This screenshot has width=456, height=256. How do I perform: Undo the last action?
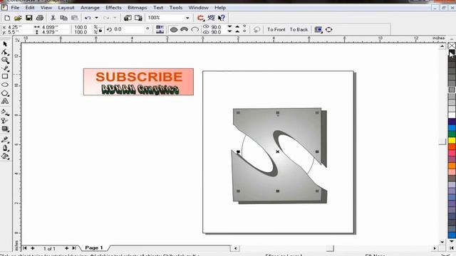click(x=88, y=18)
